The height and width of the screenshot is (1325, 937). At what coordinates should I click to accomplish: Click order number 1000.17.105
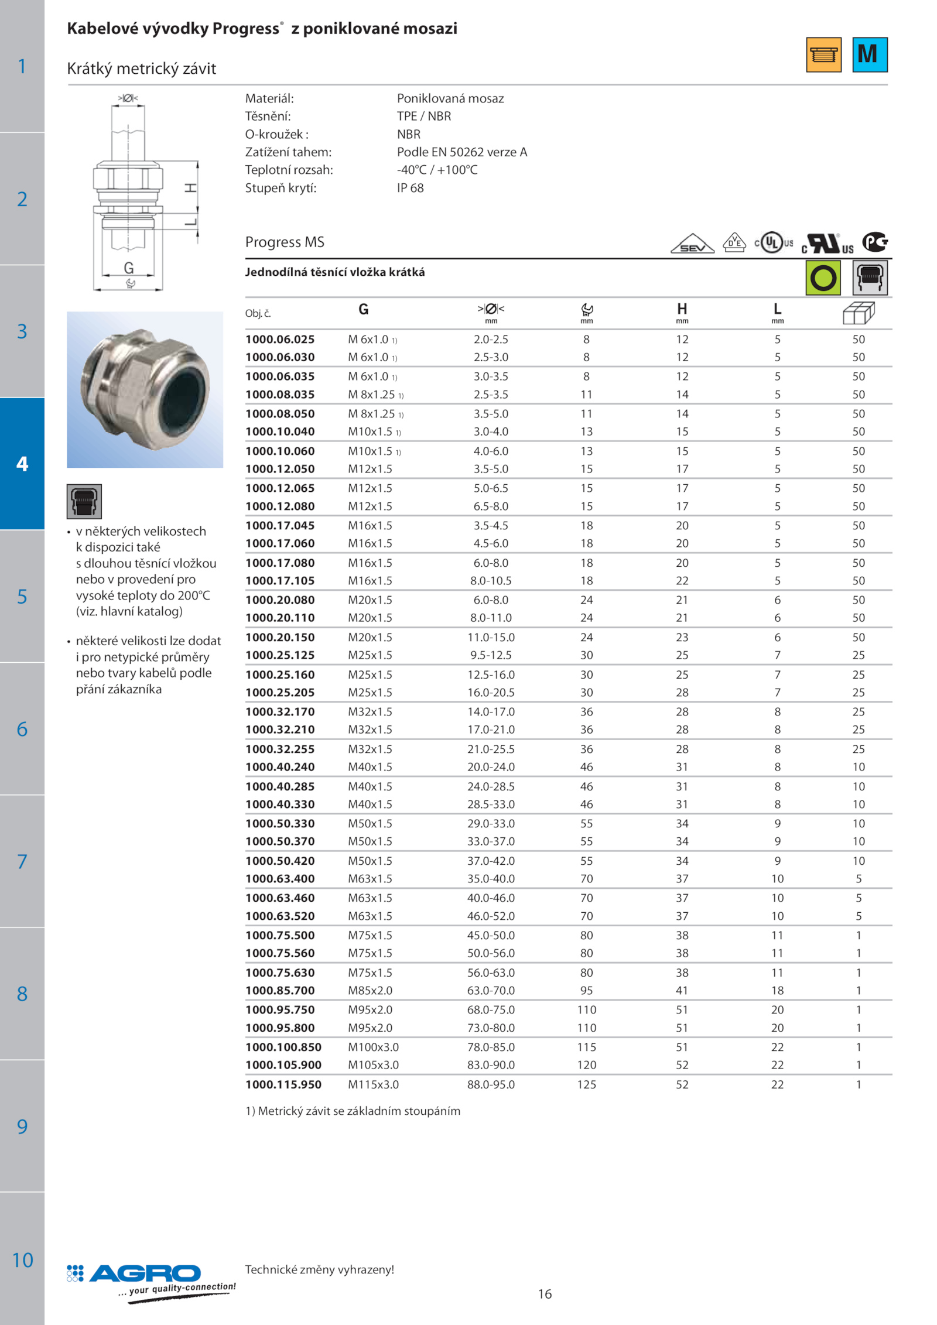(280, 581)
